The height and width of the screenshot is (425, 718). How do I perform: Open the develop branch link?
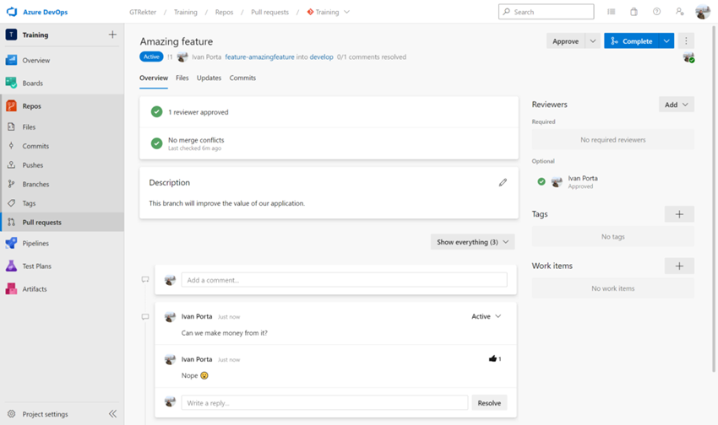tap(322, 57)
